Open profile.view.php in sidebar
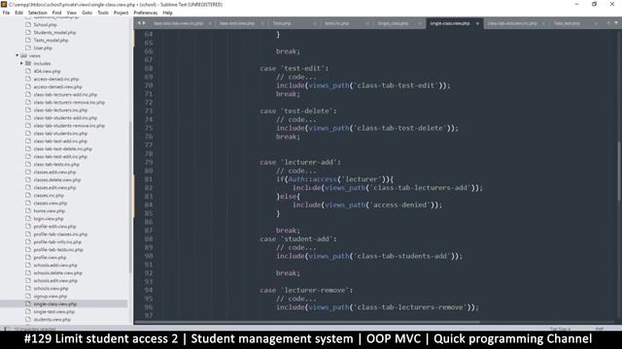 (x=51, y=258)
